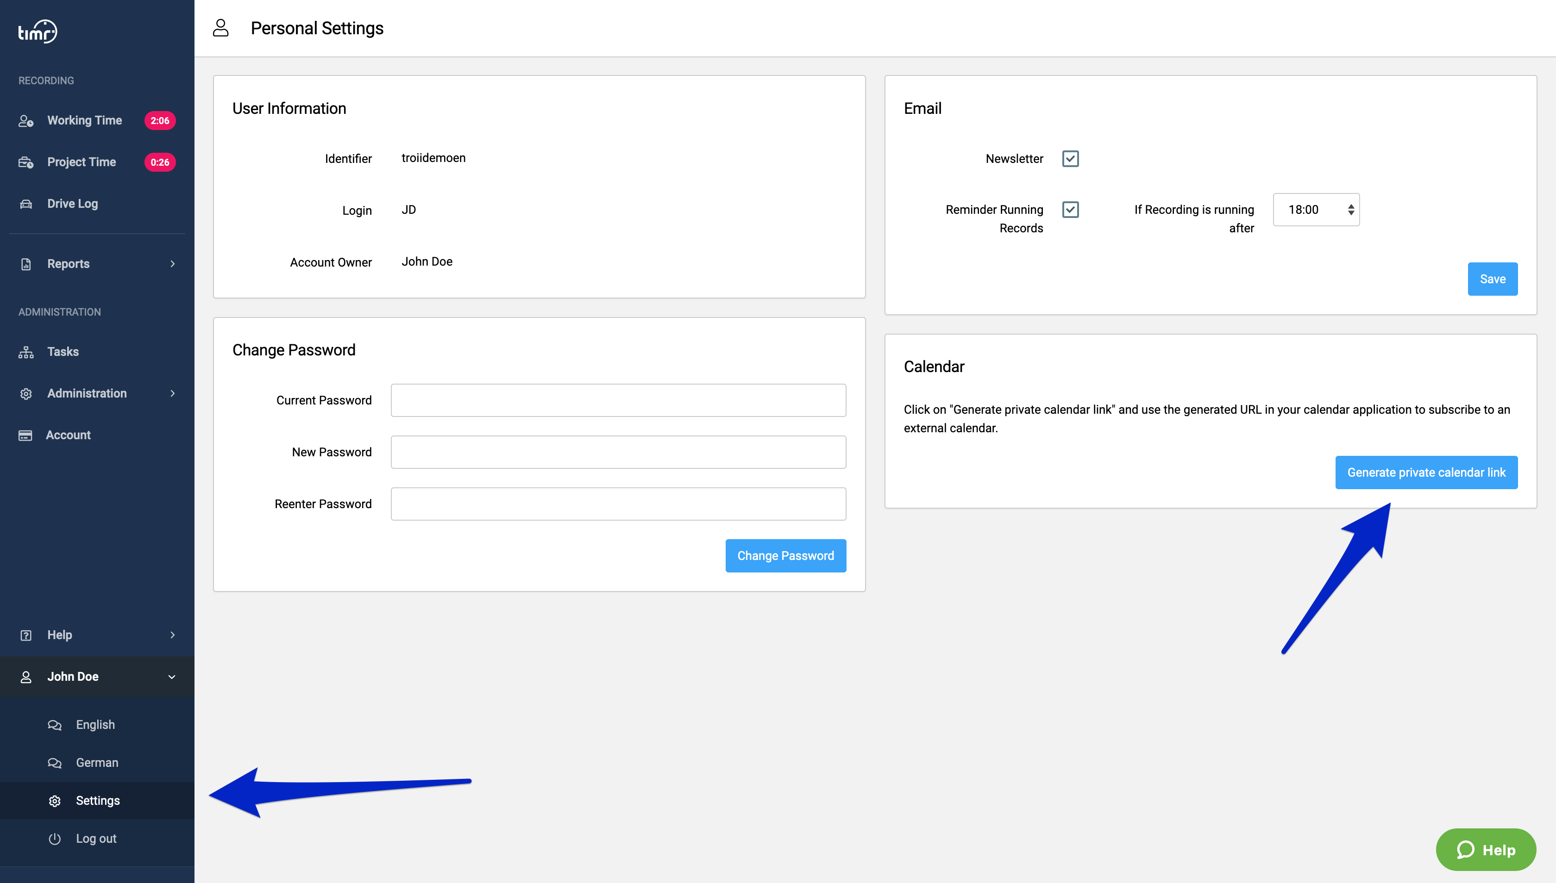The width and height of the screenshot is (1556, 883).
Task: Click the Email section heading
Action: coord(922,109)
